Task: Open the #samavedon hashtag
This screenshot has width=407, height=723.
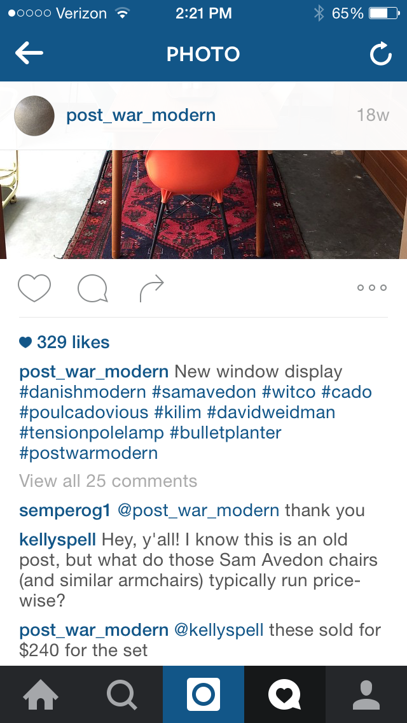Action: pyautogui.click(x=203, y=393)
